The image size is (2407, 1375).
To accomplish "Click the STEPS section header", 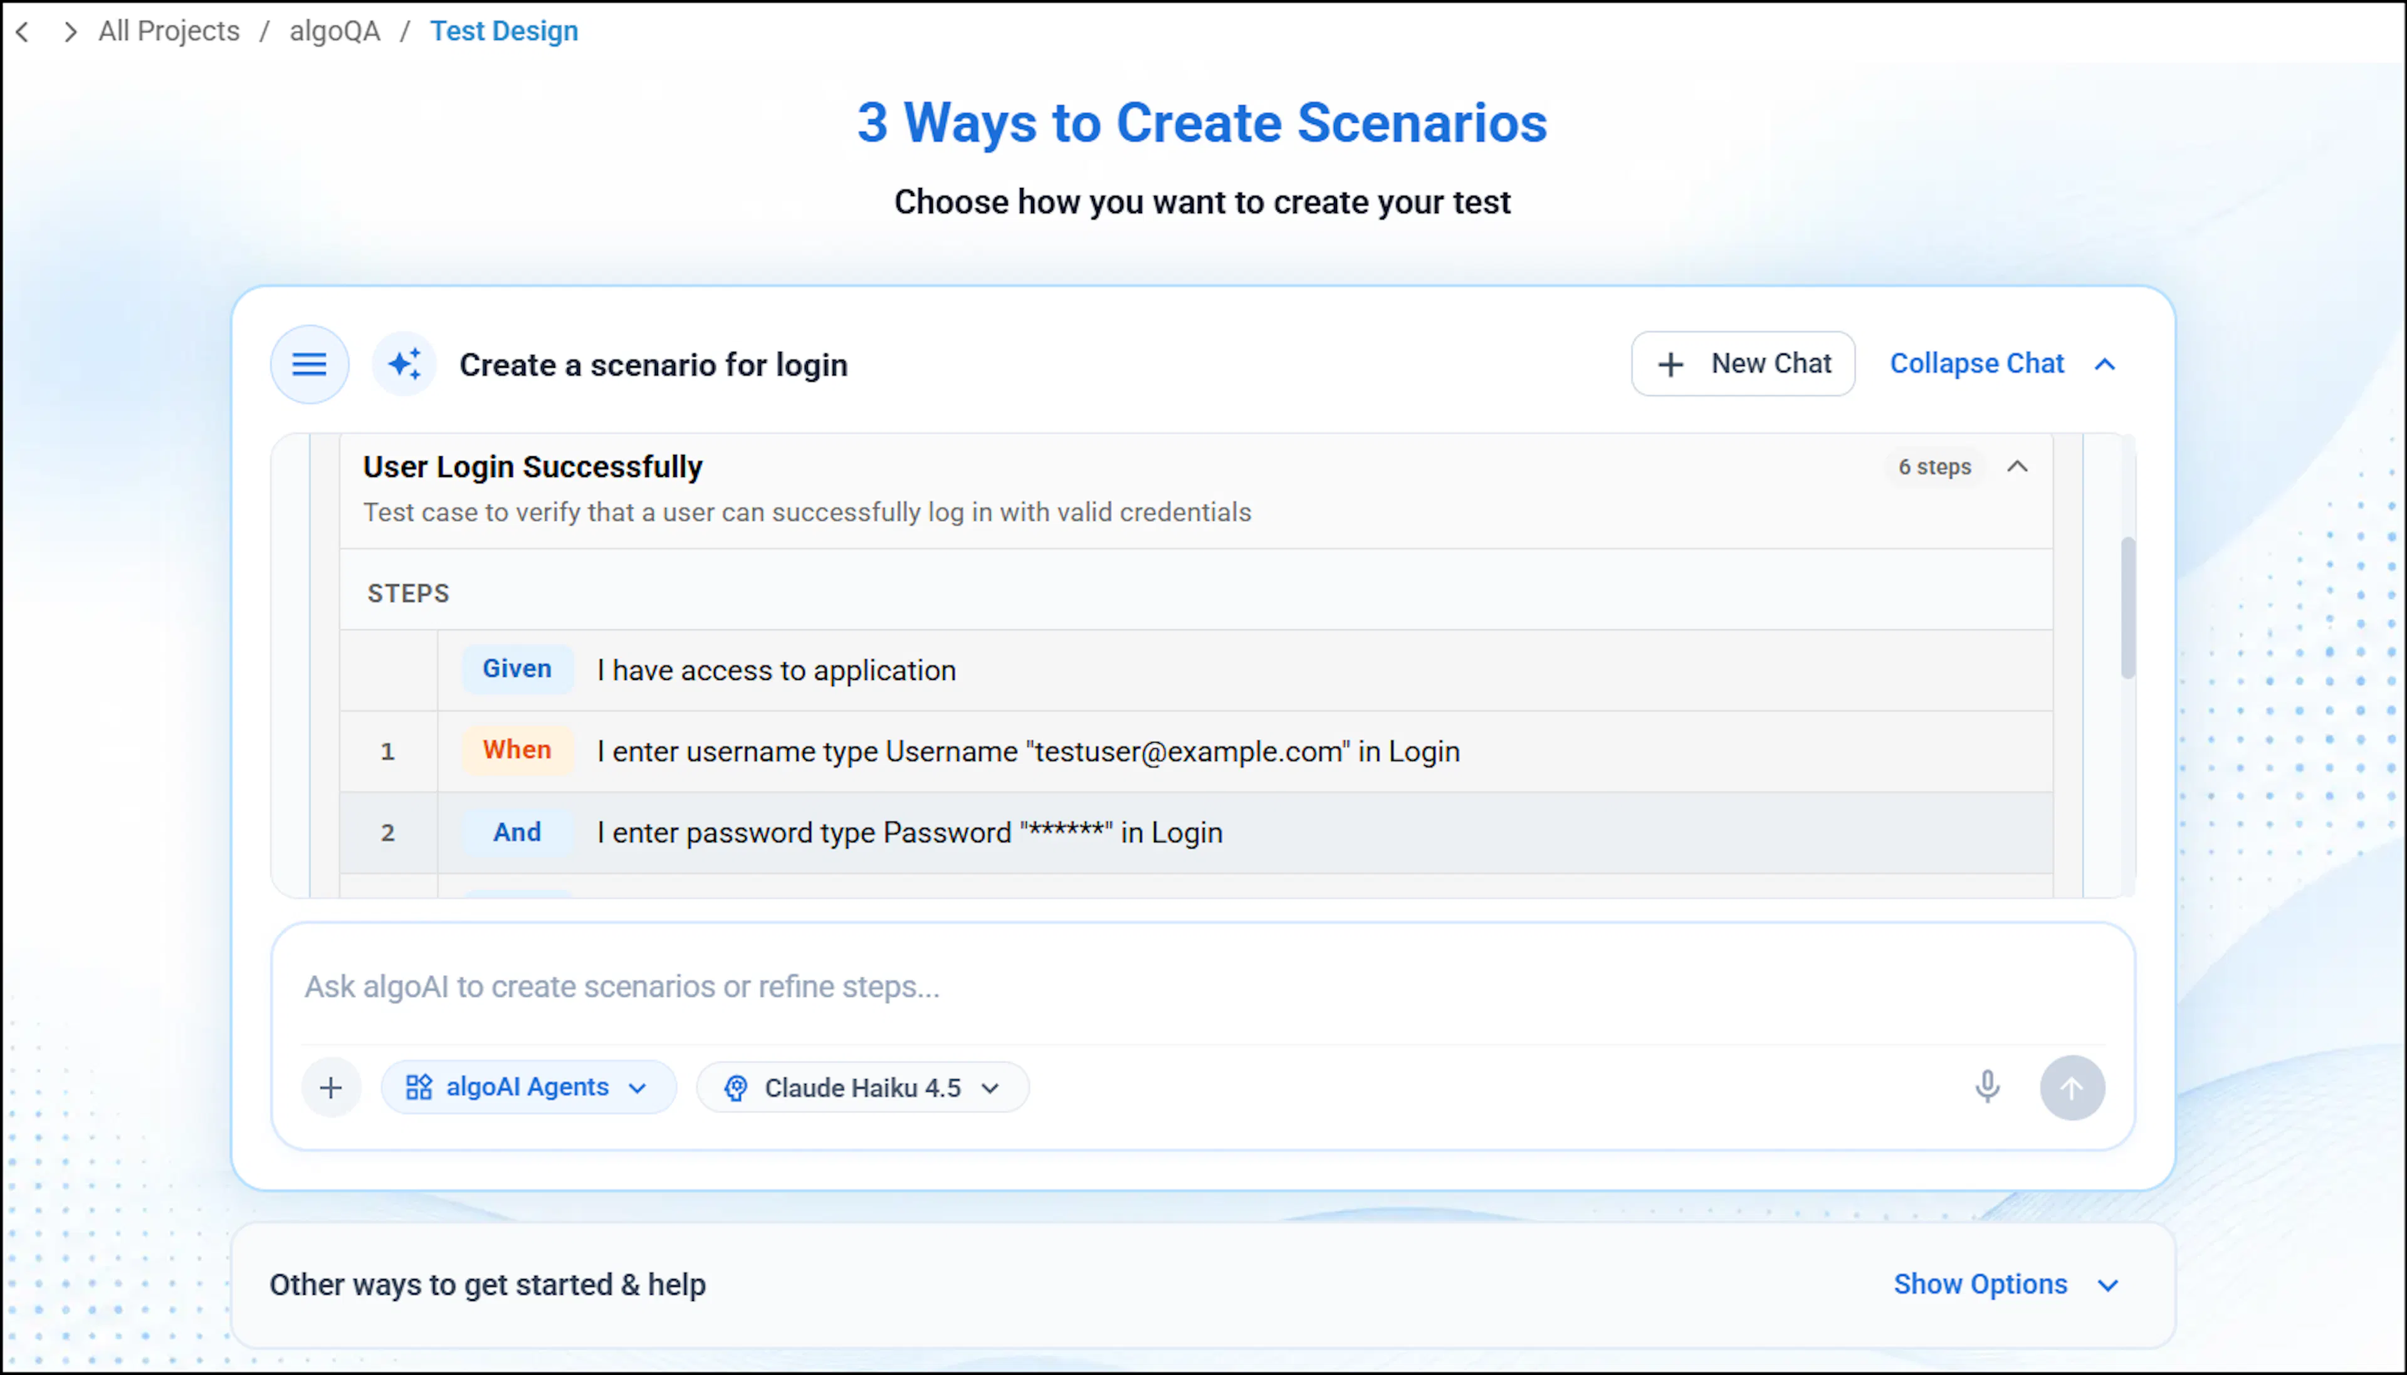I will (x=408, y=593).
